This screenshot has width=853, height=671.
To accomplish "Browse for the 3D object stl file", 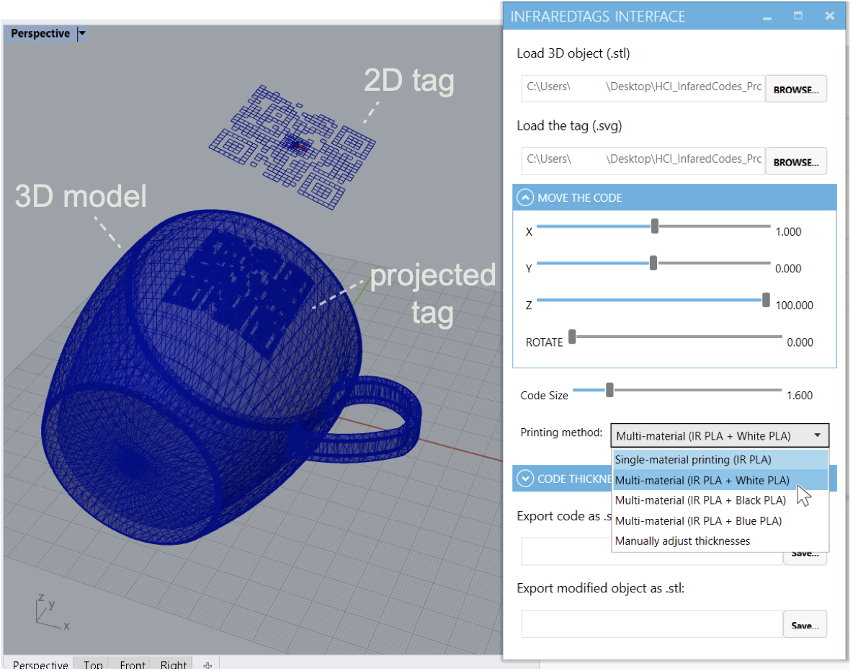I will click(x=796, y=89).
